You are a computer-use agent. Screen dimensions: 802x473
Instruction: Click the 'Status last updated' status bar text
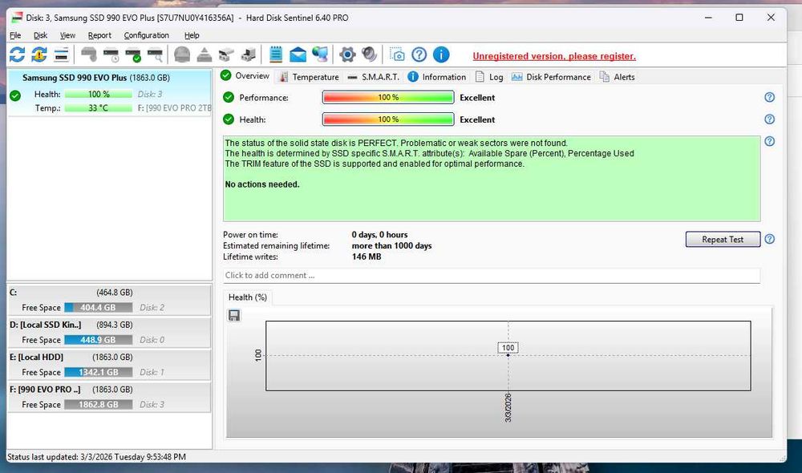pyautogui.click(x=97, y=457)
